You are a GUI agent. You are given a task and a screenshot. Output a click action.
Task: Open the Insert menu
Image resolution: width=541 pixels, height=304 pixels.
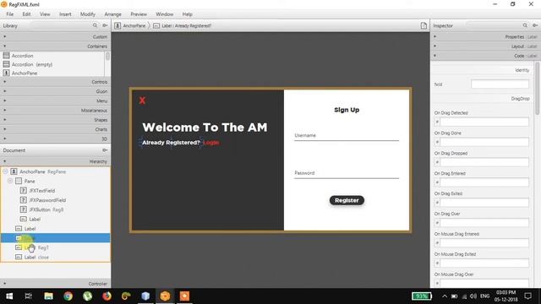65,14
